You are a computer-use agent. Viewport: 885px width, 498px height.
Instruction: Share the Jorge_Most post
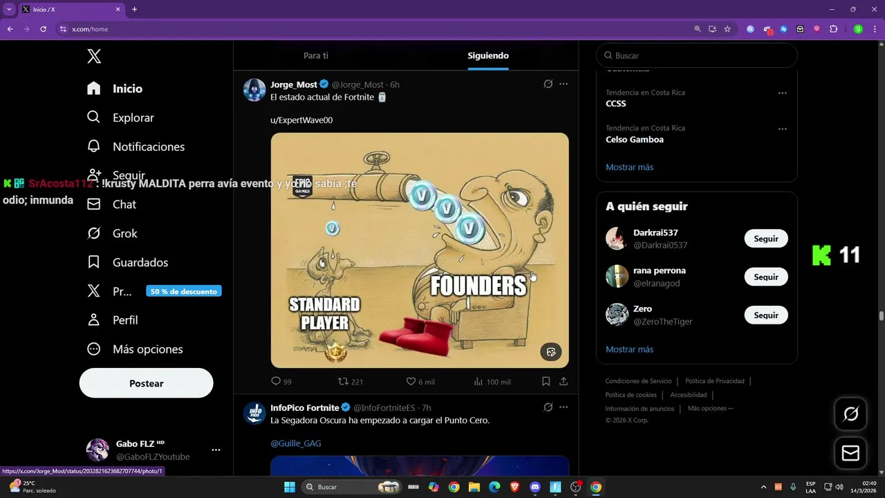[563, 381]
